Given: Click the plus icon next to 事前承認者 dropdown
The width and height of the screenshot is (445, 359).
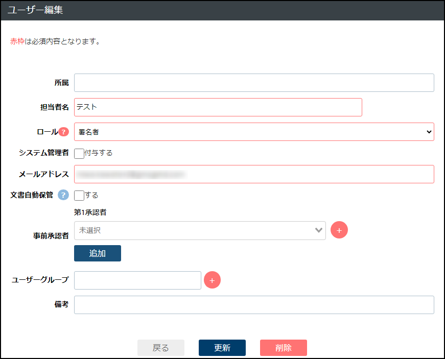Looking at the screenshot, I should click(339, 230).
